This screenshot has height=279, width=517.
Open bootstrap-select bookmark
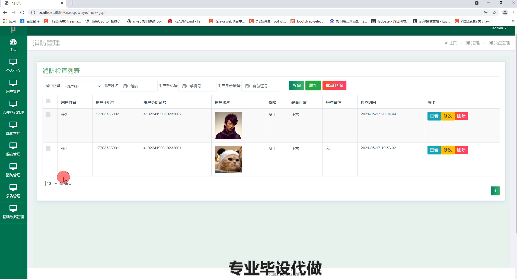pos(308,21)
